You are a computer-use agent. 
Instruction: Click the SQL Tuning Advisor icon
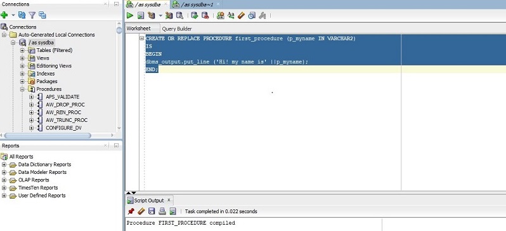point(179,15)
